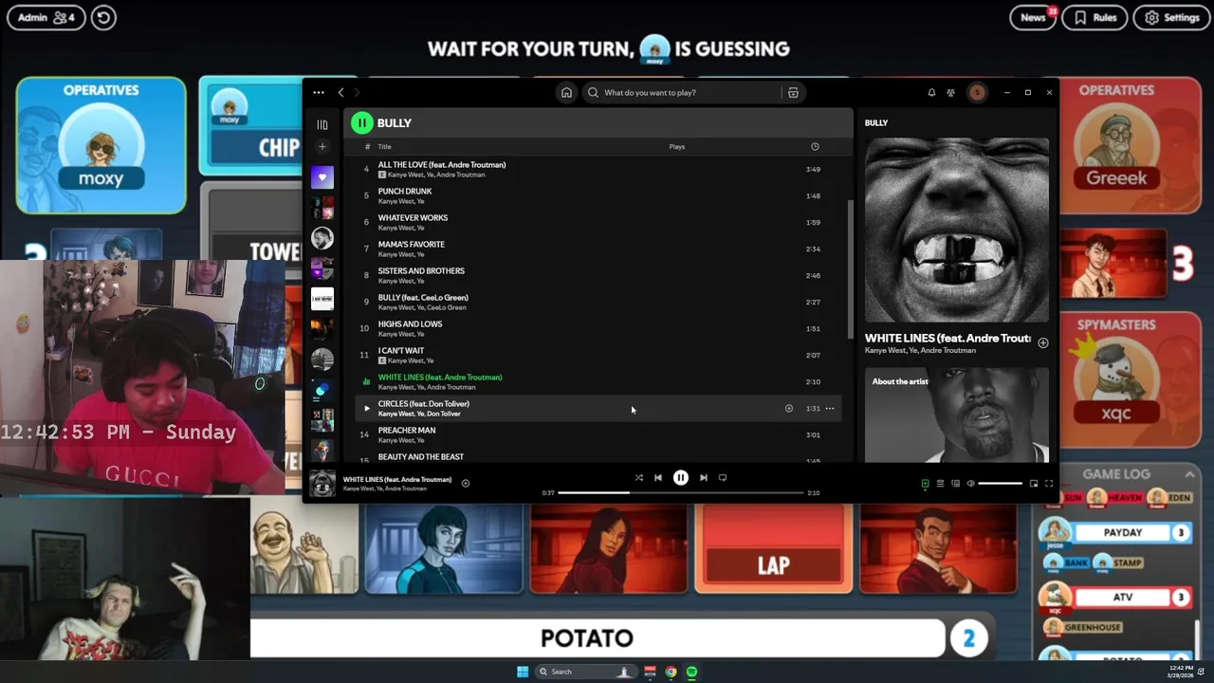Image resolution: width=1214 pixels, height=683 pixels.
Task: Seek within the song progress bar
Action: click(681, 492)
